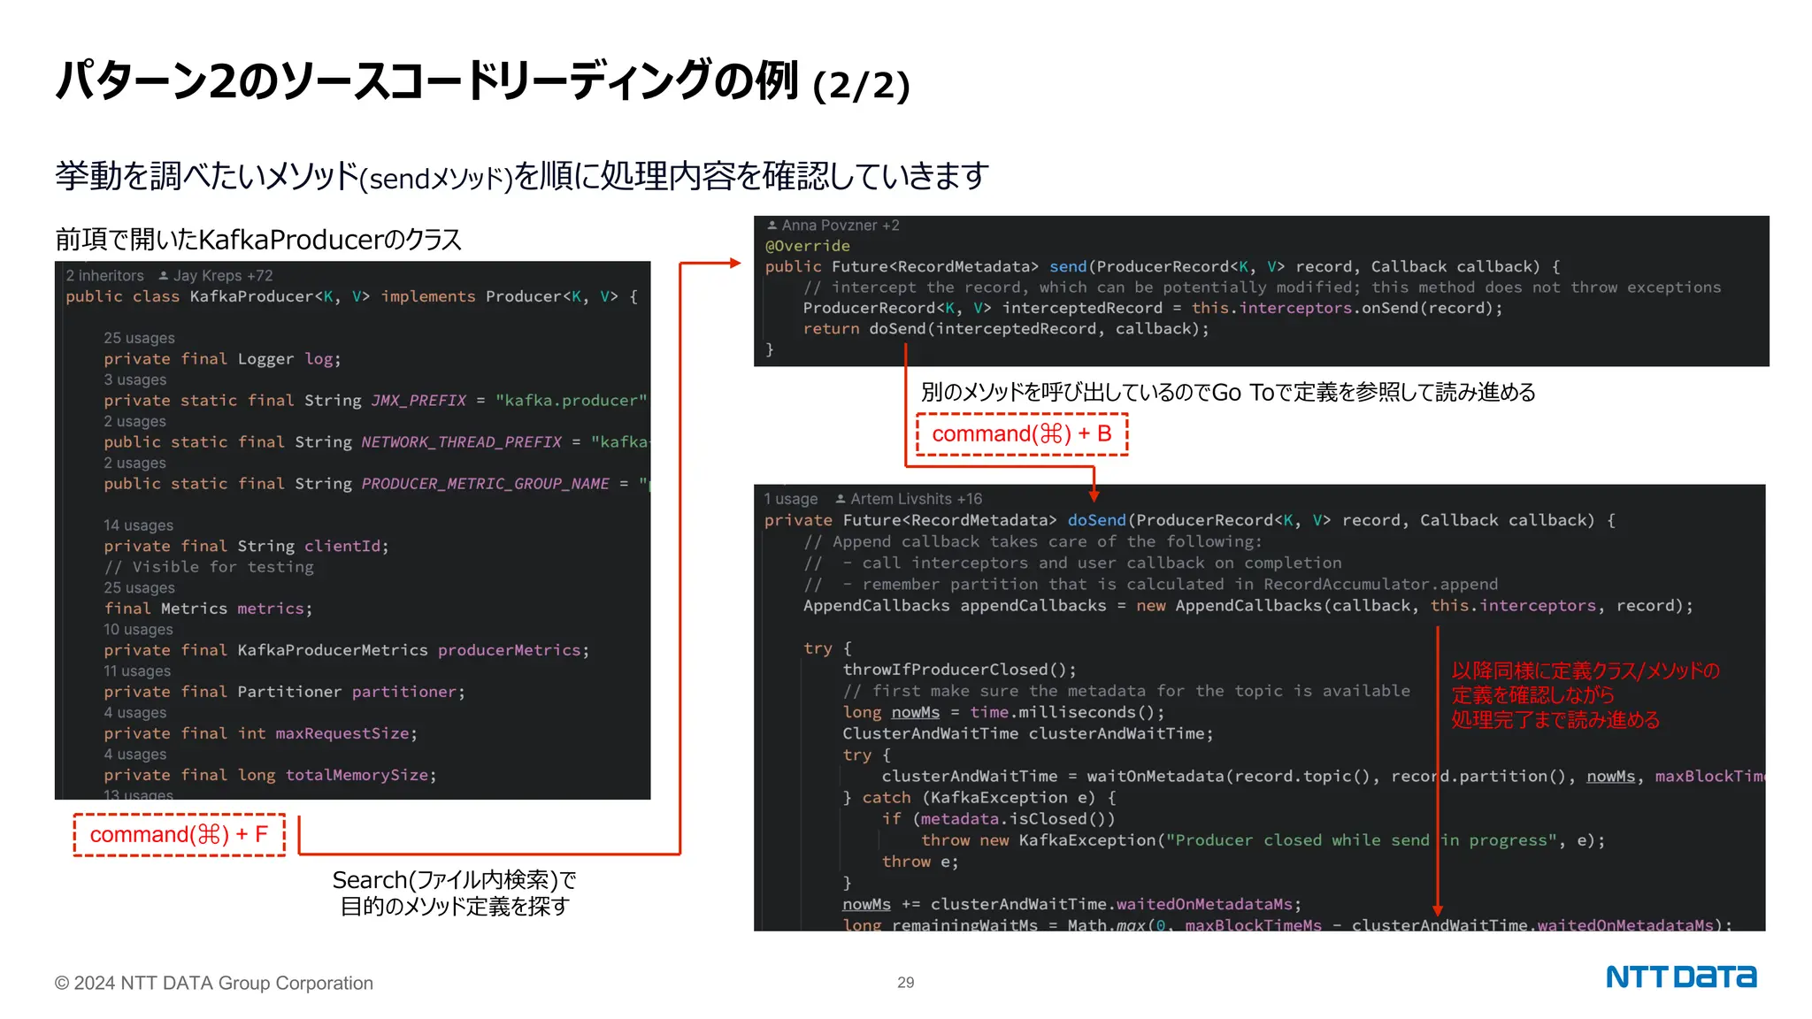Image resolution: width=1812 pixels, height=1019 pixels.
Task: Click the "command(⌘) + B" shortcut label
Action: (x=1022, y=434)
